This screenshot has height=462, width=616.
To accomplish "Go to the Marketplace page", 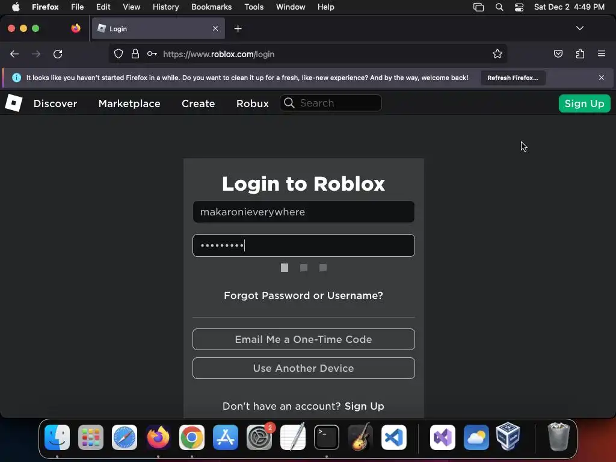I will tap(129, 103).
